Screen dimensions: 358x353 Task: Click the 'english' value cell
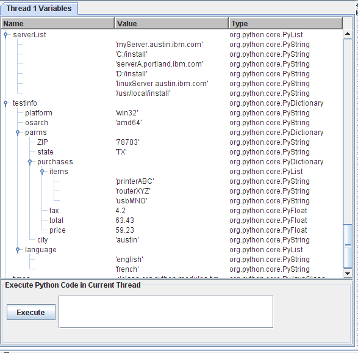point(129,260)
